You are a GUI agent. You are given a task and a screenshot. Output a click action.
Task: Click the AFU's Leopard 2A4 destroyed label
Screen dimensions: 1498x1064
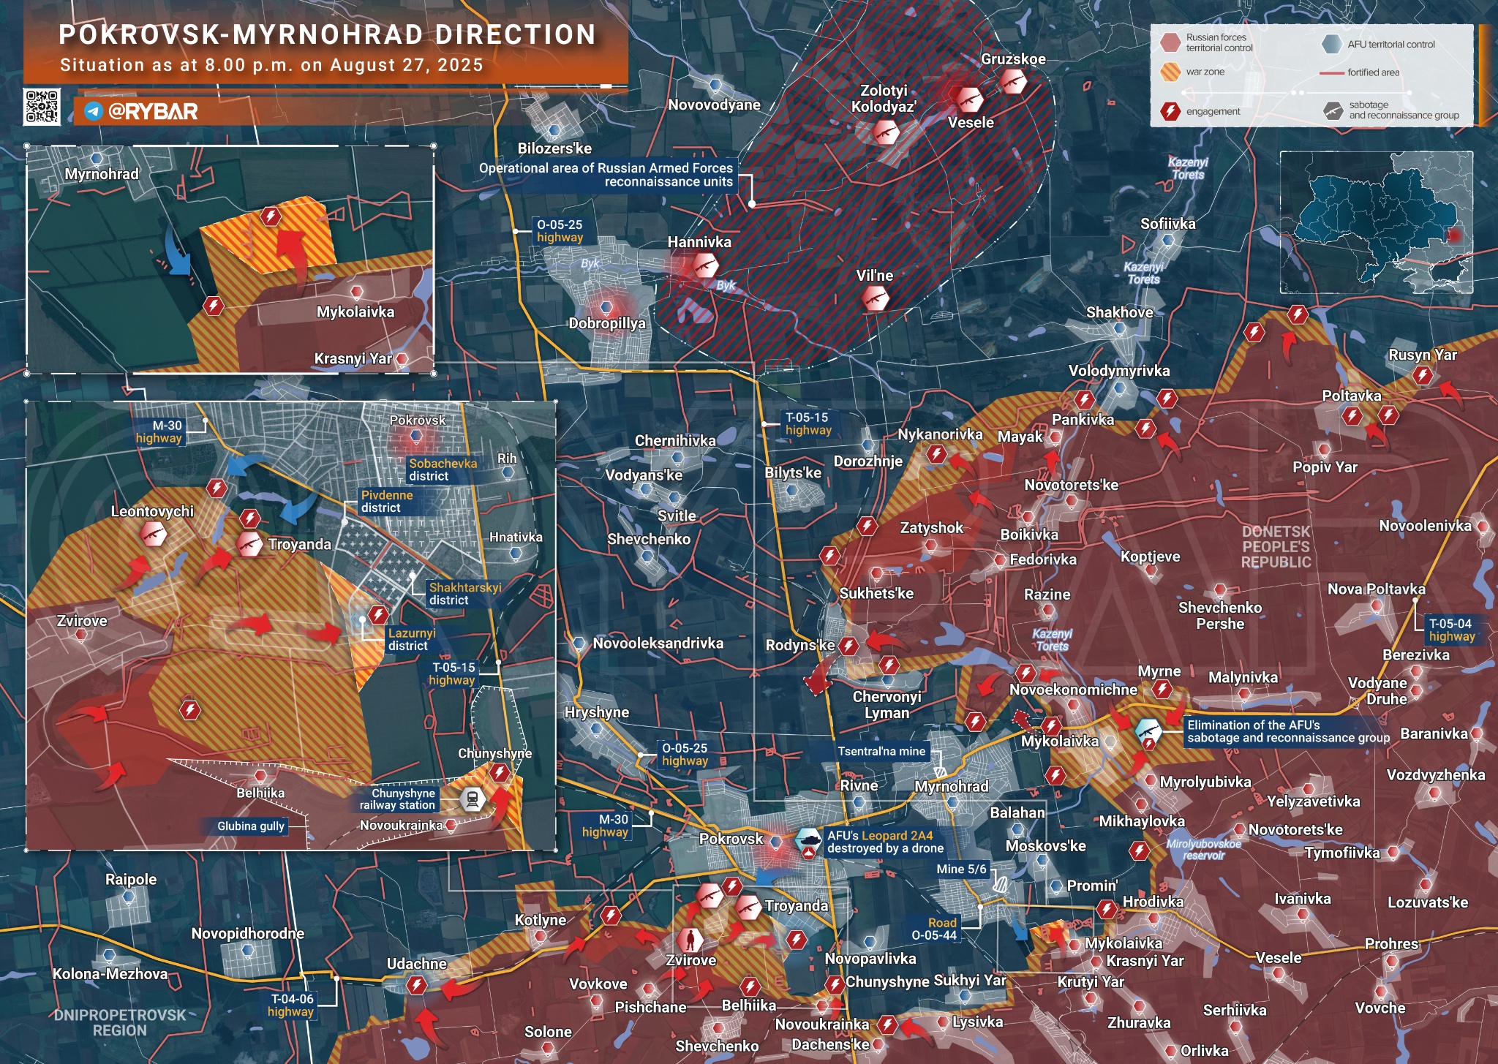(885, 842)
